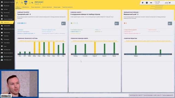Viewport: 175px width, 98px height.
Task: Click the Потенц label in recruitment chart
Action: [x=75, y=56]
